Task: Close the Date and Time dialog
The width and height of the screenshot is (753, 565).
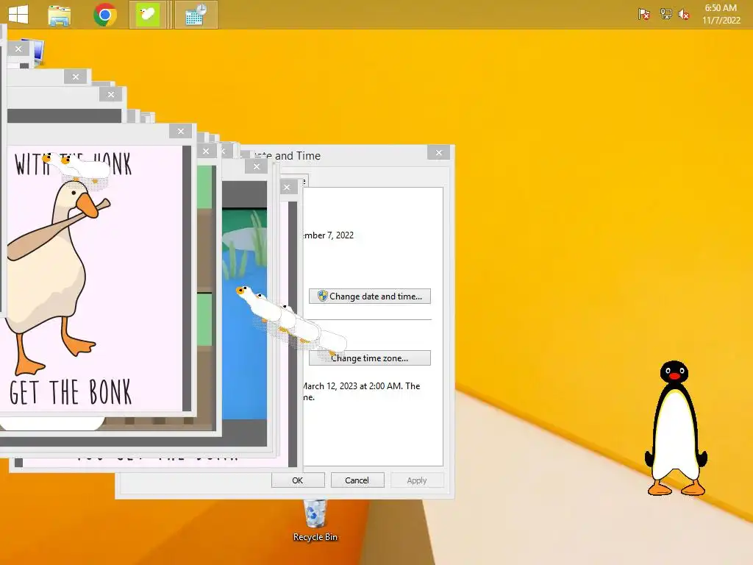Action: click(439, 153)
